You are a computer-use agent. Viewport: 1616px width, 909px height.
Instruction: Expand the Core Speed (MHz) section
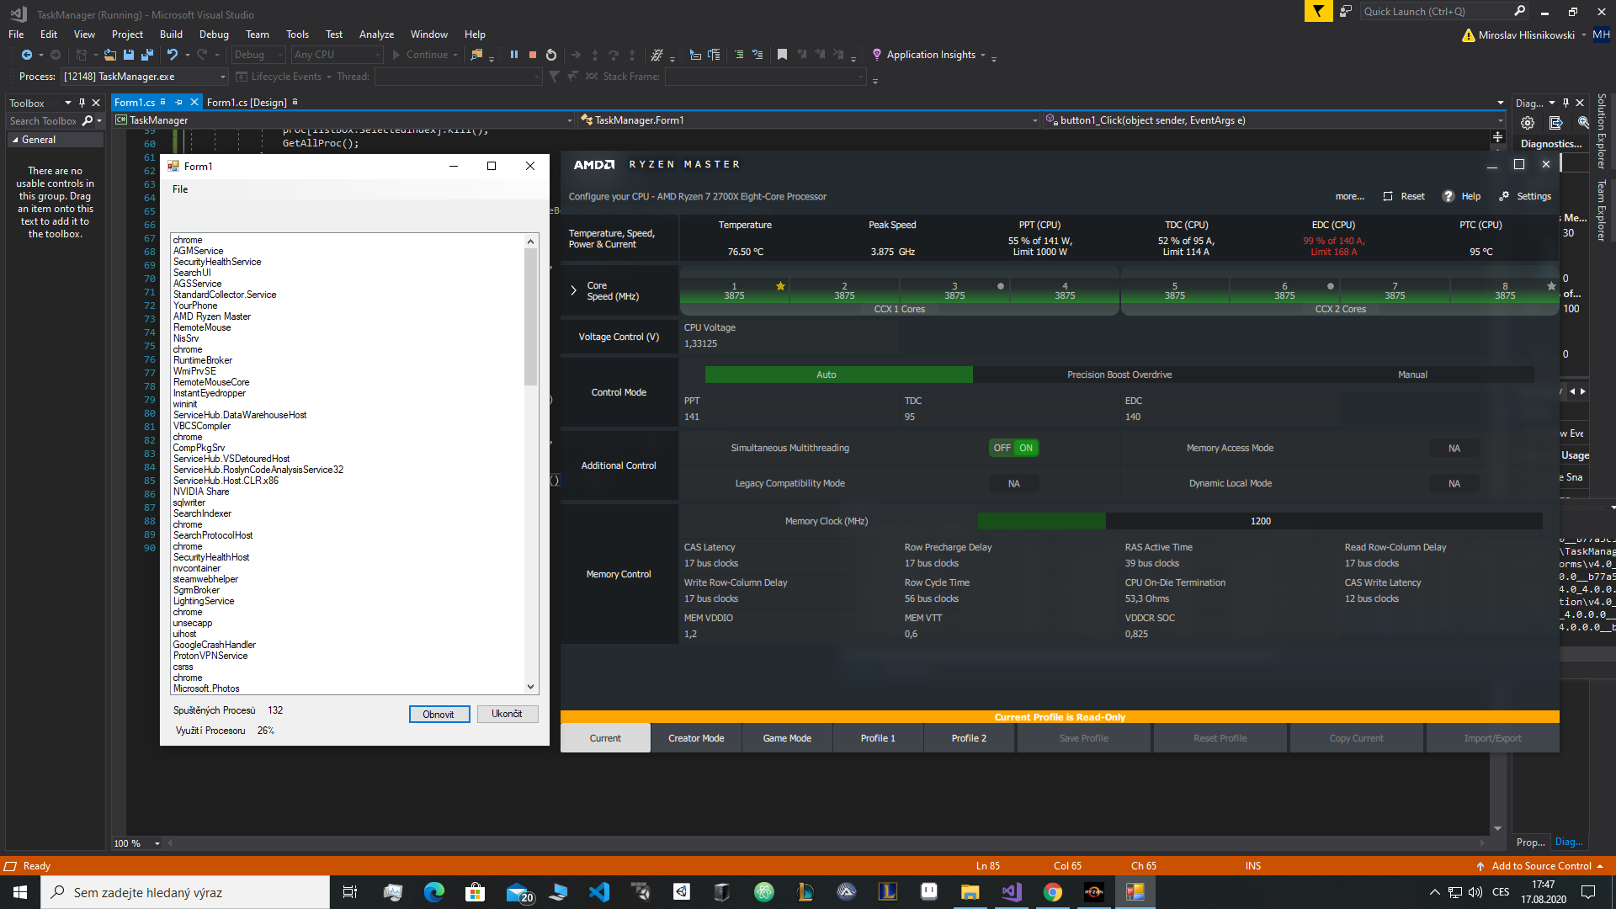(574, 290)
